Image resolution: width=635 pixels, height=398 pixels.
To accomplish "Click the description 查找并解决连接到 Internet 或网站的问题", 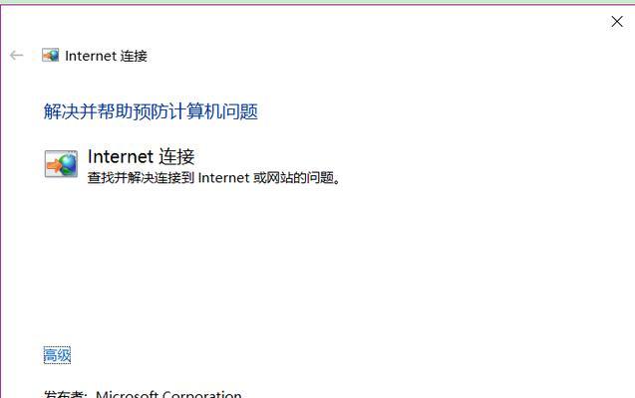I will [x=214, y=177].
